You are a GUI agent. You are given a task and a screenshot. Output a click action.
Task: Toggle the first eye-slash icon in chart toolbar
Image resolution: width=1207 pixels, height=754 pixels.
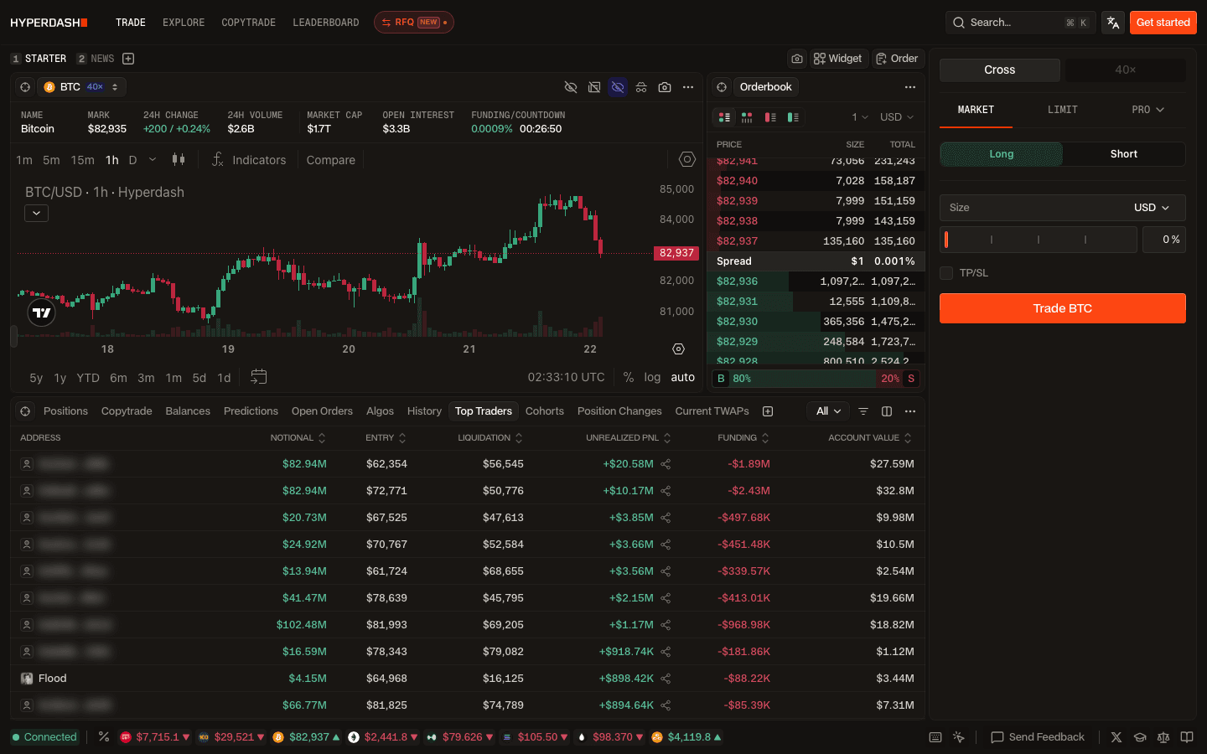coord(571,87)
